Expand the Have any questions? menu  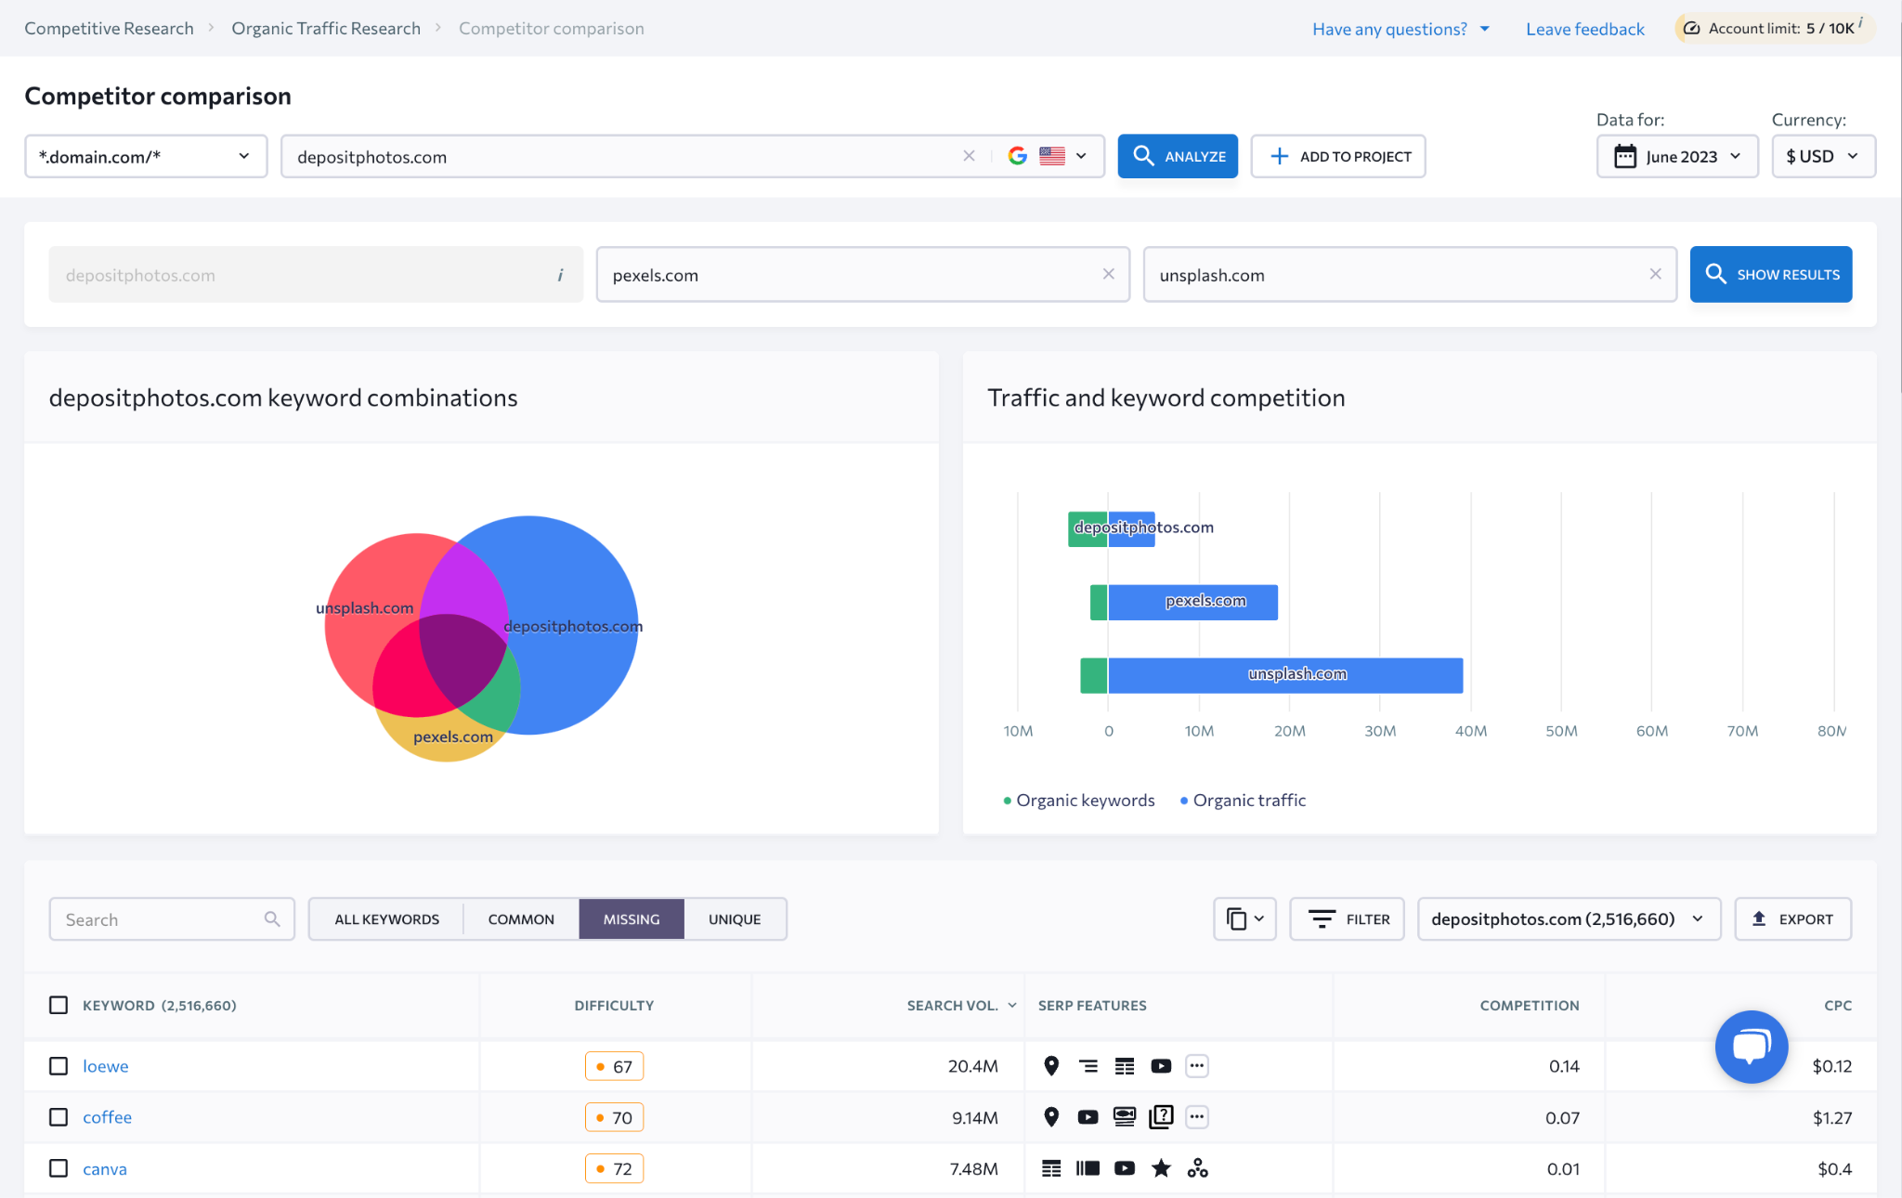pos(1400,29)
